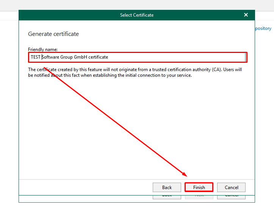Click the trusted certification authority notice text
274x211 pixels.
pyautogui.click(x=135, y=72)
